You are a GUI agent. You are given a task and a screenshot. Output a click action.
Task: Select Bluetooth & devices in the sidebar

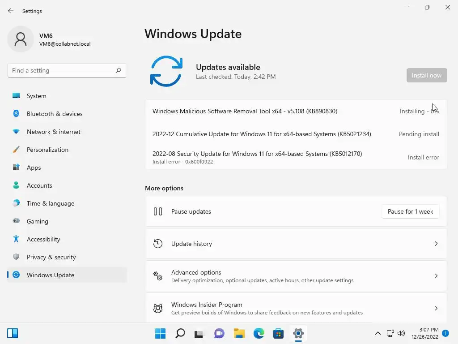67,114
